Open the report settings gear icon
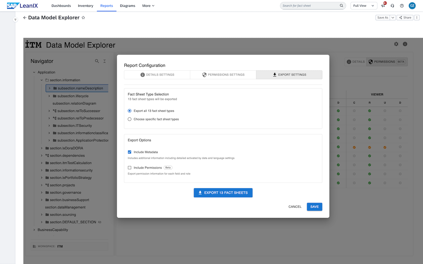Image resolution: width=423 pixels, height=264 pixels. pos(396,44)
